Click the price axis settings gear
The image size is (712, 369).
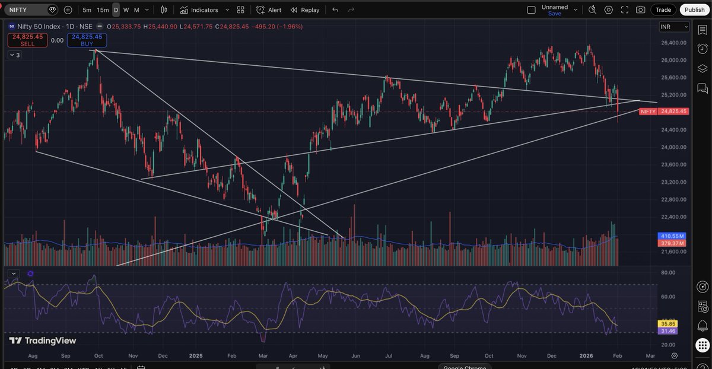[674, 356]
